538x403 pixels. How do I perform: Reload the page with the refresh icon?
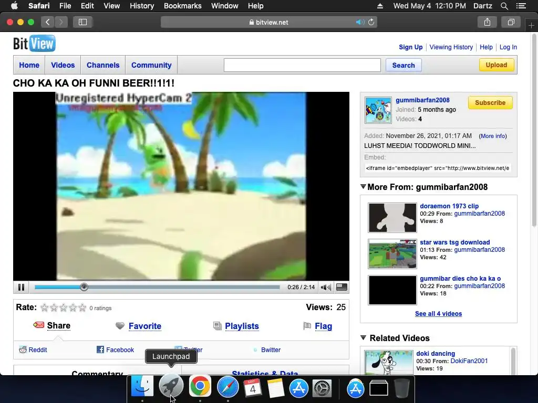click(x=371, y=22)
